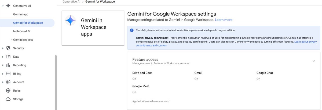Screen dimensions: 322x110
Task: Expand the Security section arrow
Action: (3, 48)
